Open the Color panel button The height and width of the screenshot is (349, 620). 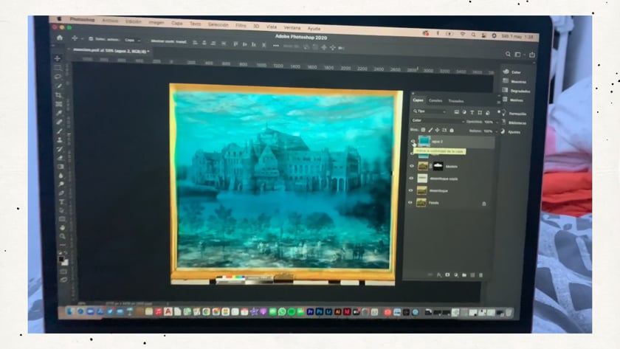512,72
